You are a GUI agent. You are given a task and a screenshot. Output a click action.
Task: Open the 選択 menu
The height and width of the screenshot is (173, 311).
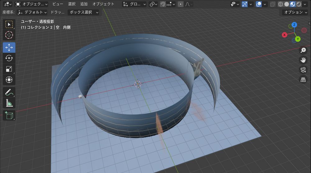[x=72, y=4]
